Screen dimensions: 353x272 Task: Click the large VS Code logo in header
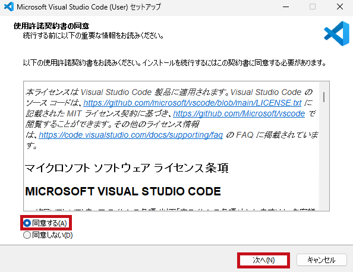336,33
